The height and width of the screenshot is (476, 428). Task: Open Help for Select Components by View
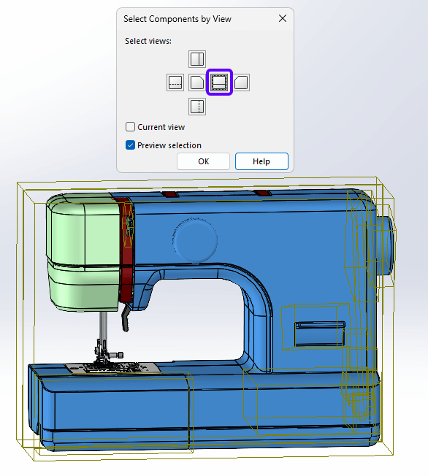point(261,161)
